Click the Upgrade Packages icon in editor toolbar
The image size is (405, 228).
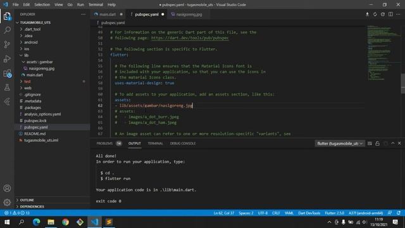coord(375,14)
